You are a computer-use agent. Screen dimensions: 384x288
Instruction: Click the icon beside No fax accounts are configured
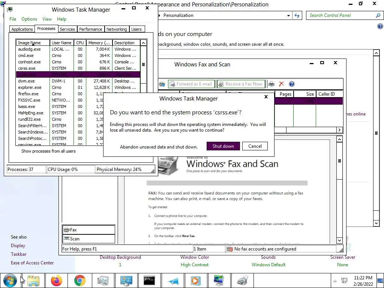(x=230, y=249)
